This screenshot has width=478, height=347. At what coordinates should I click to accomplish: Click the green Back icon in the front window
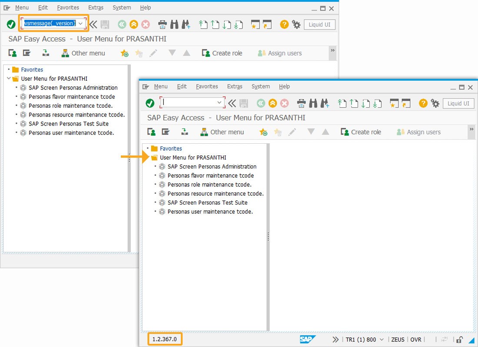coord(261,103)
